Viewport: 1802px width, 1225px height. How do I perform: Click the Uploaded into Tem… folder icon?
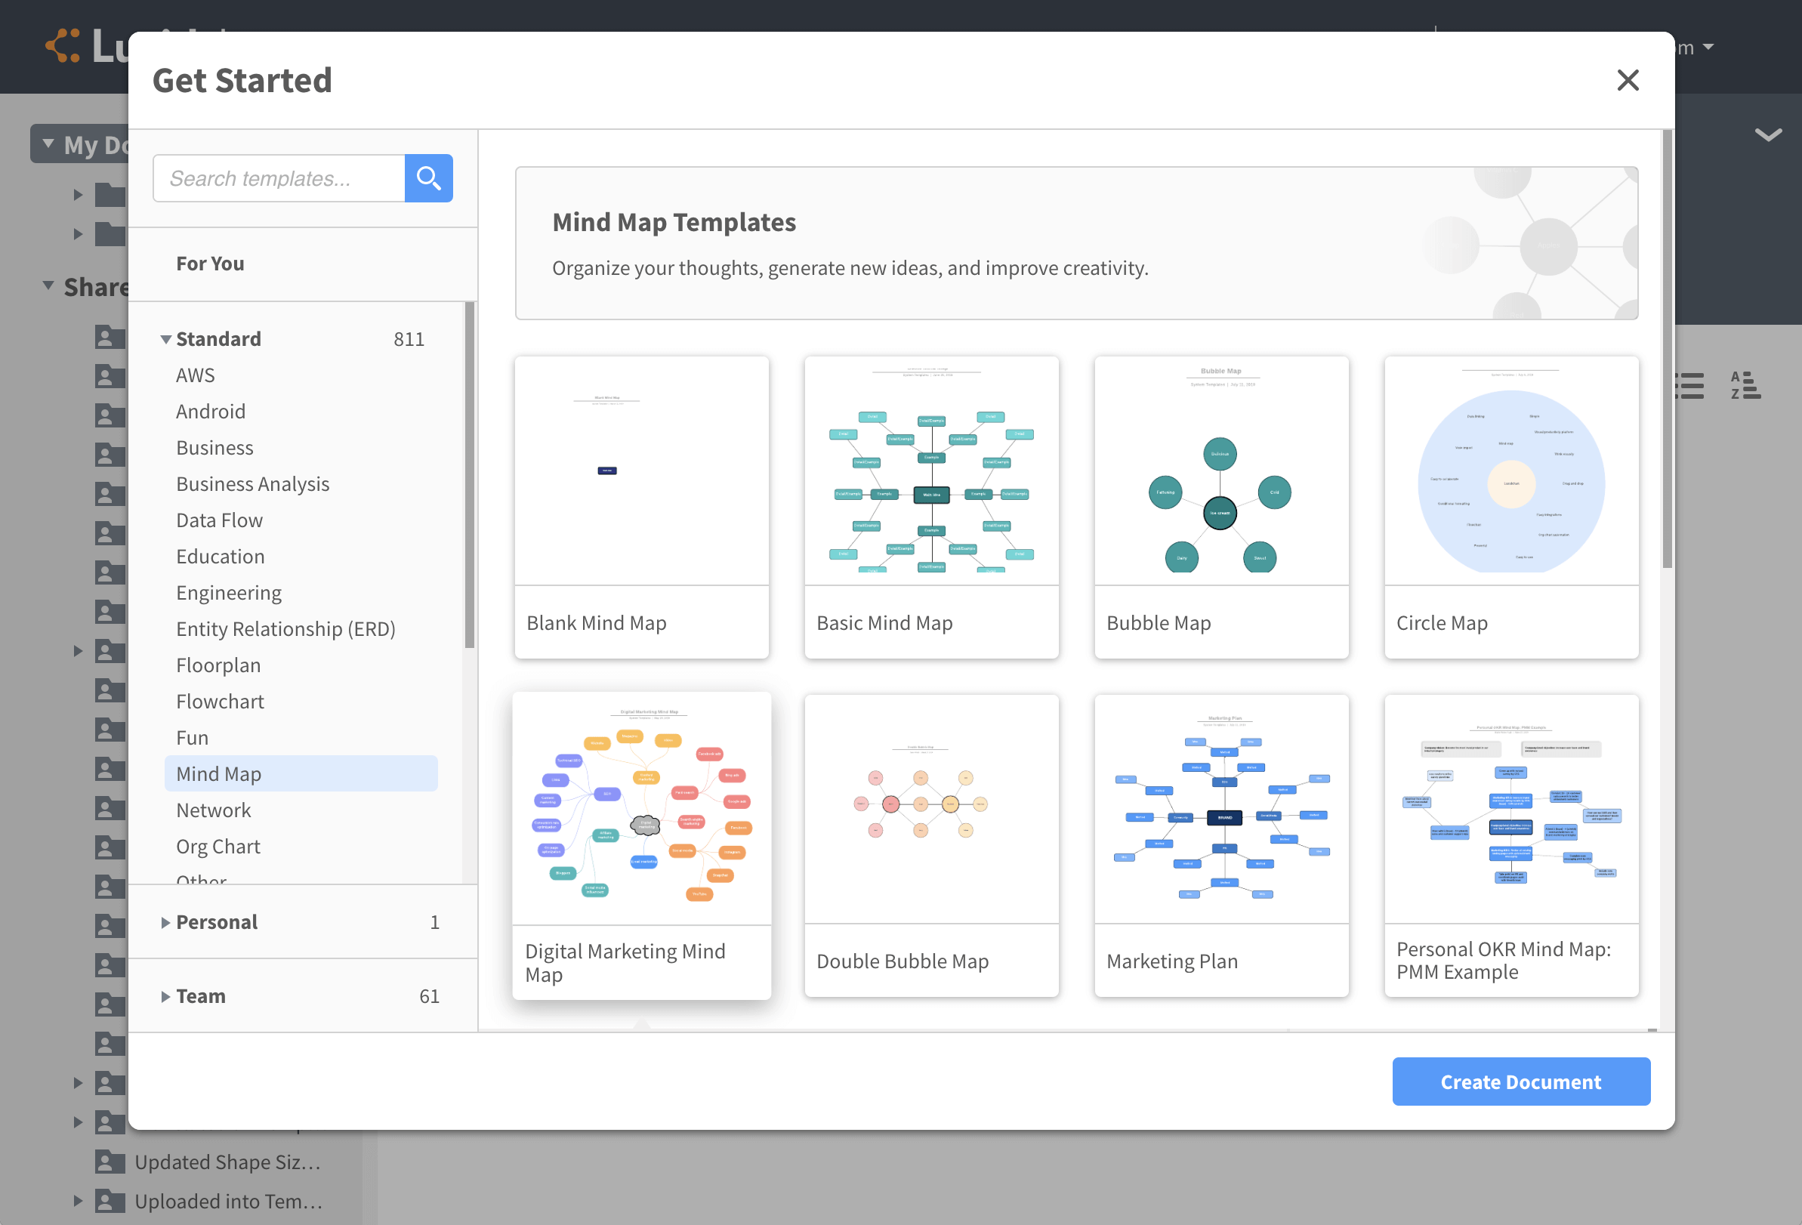pos(110,1201)
